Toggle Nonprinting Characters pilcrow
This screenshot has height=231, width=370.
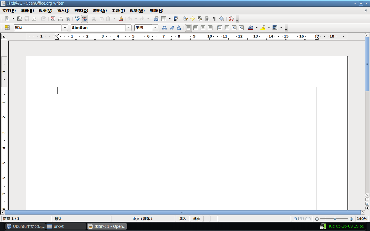214,19
